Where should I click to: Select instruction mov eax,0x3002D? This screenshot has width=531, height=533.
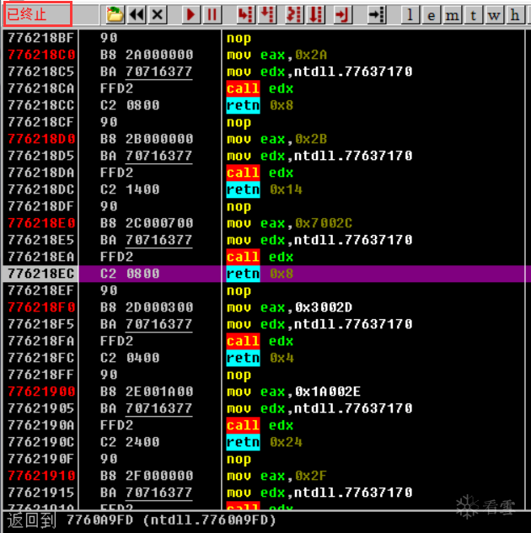click(x=289, y=307)
